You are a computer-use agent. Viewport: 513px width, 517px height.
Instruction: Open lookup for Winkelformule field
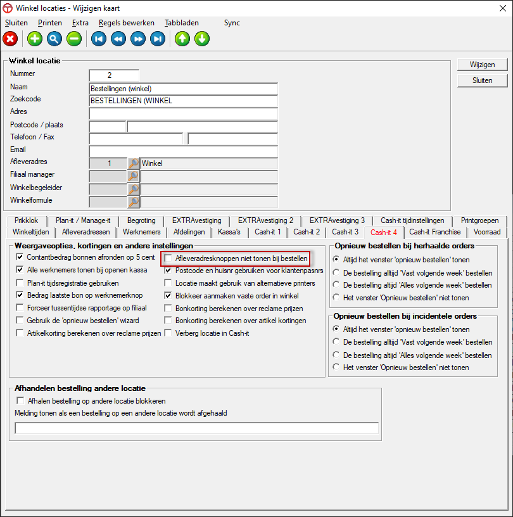coord(134,201)
